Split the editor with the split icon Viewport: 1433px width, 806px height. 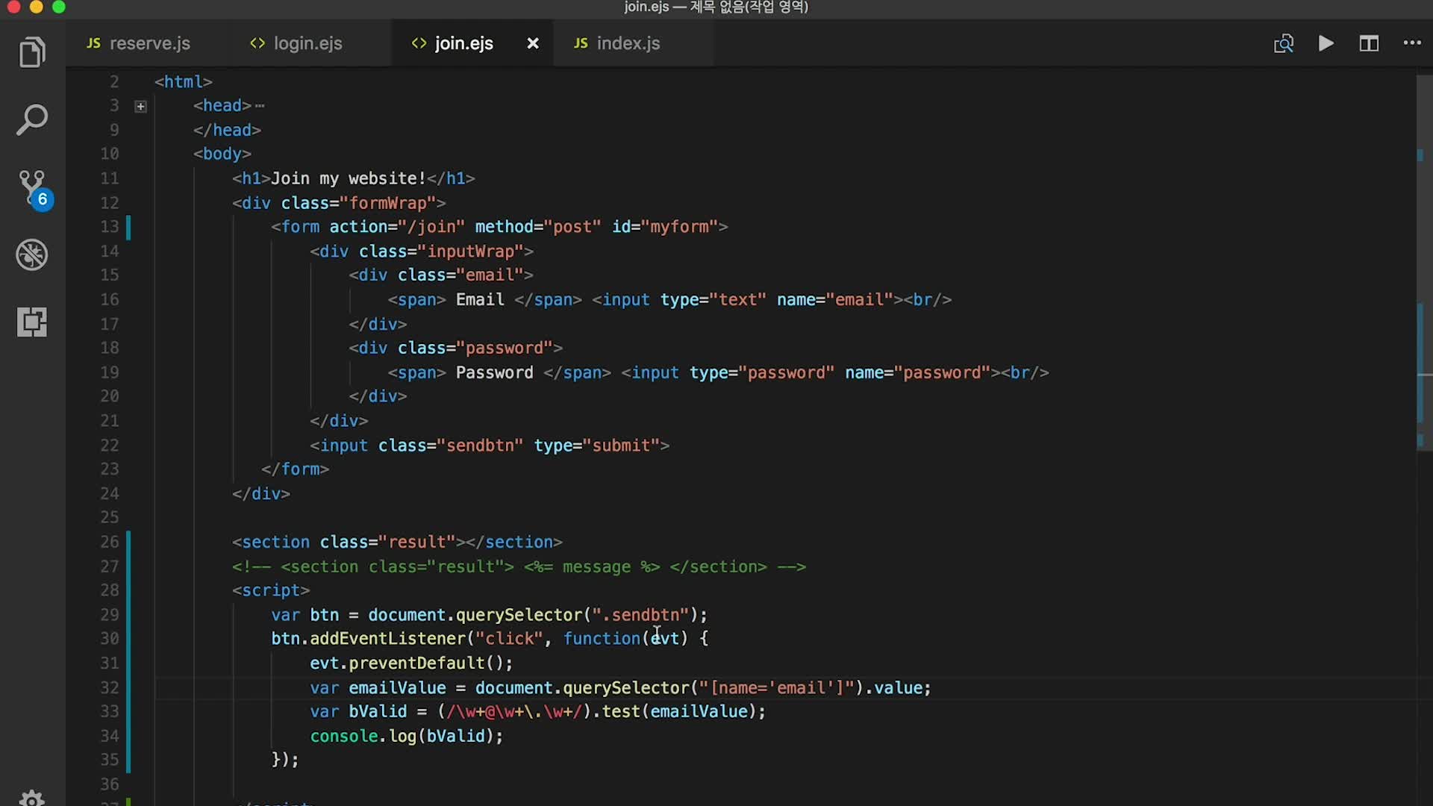1369,43
